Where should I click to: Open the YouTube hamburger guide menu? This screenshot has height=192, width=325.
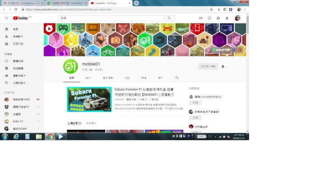click(x=6, y=18)
